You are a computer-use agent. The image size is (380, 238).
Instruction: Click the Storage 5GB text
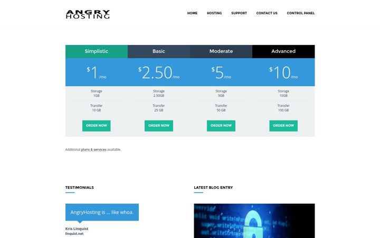(x=221, y=93)
